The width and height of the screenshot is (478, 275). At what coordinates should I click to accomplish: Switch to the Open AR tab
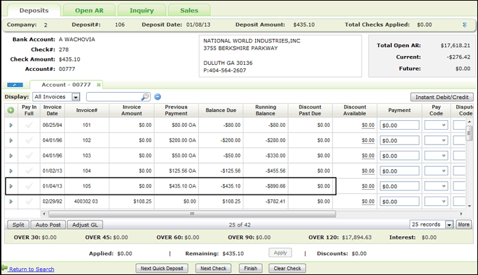coord(89,10)
